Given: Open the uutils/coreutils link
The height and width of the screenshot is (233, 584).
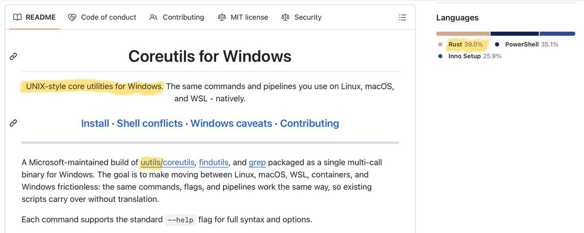Looking at the screenshot, I should click(x=168, y=162).
